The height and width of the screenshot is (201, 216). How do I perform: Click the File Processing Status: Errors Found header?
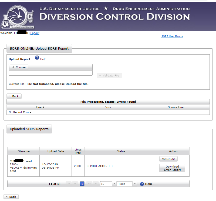(108, 102)
